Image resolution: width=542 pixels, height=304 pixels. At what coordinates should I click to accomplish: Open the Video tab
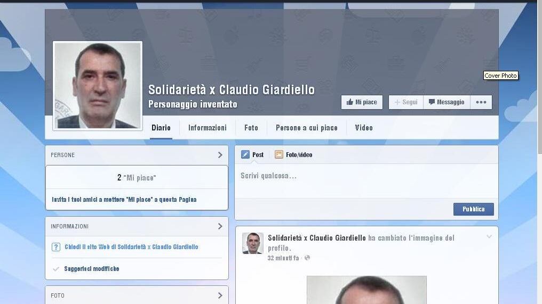pos(364,128)
